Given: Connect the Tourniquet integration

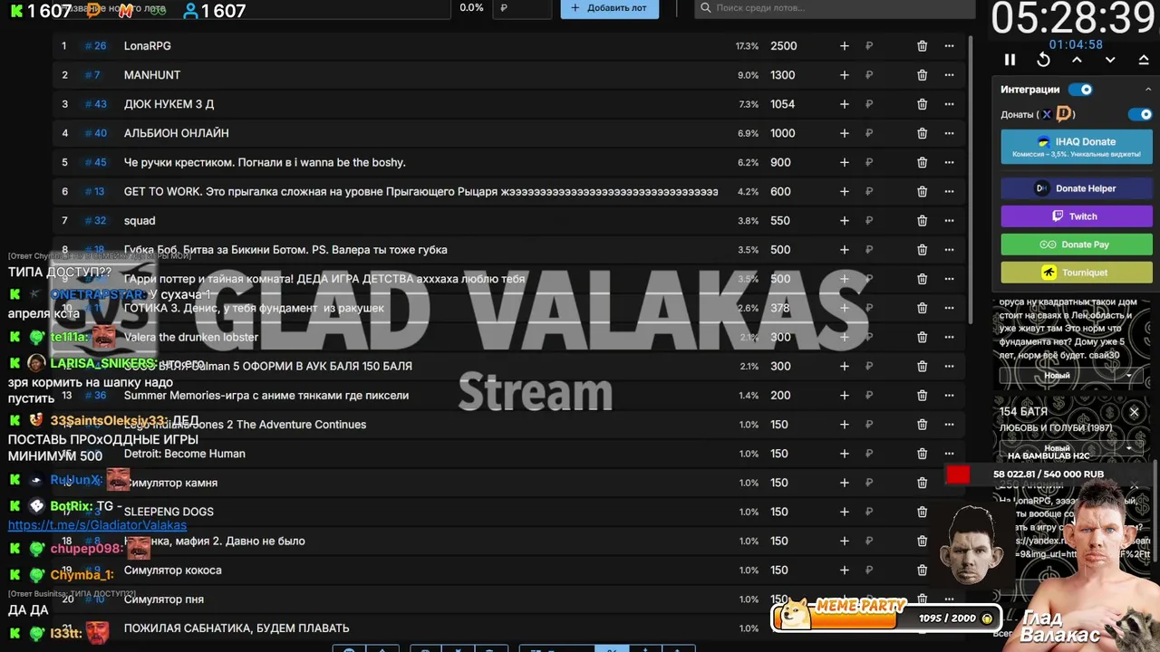Looking at the screenshot, I should point(1077,273).
